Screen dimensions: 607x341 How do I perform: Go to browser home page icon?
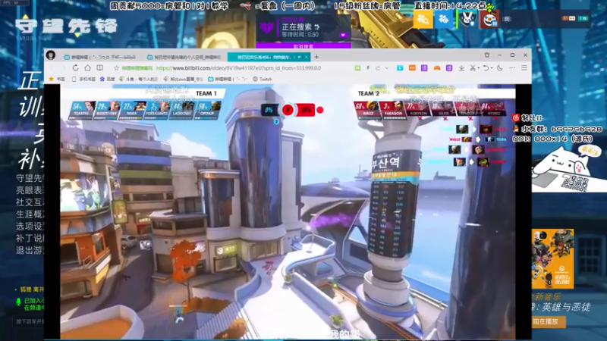[x=87, y=68]
